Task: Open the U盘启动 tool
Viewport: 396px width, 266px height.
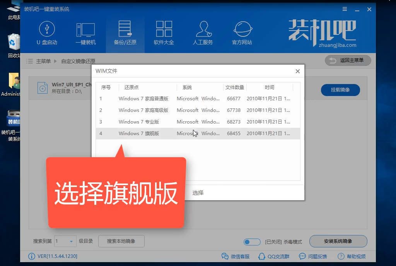Action: click(x=47, y=33)
